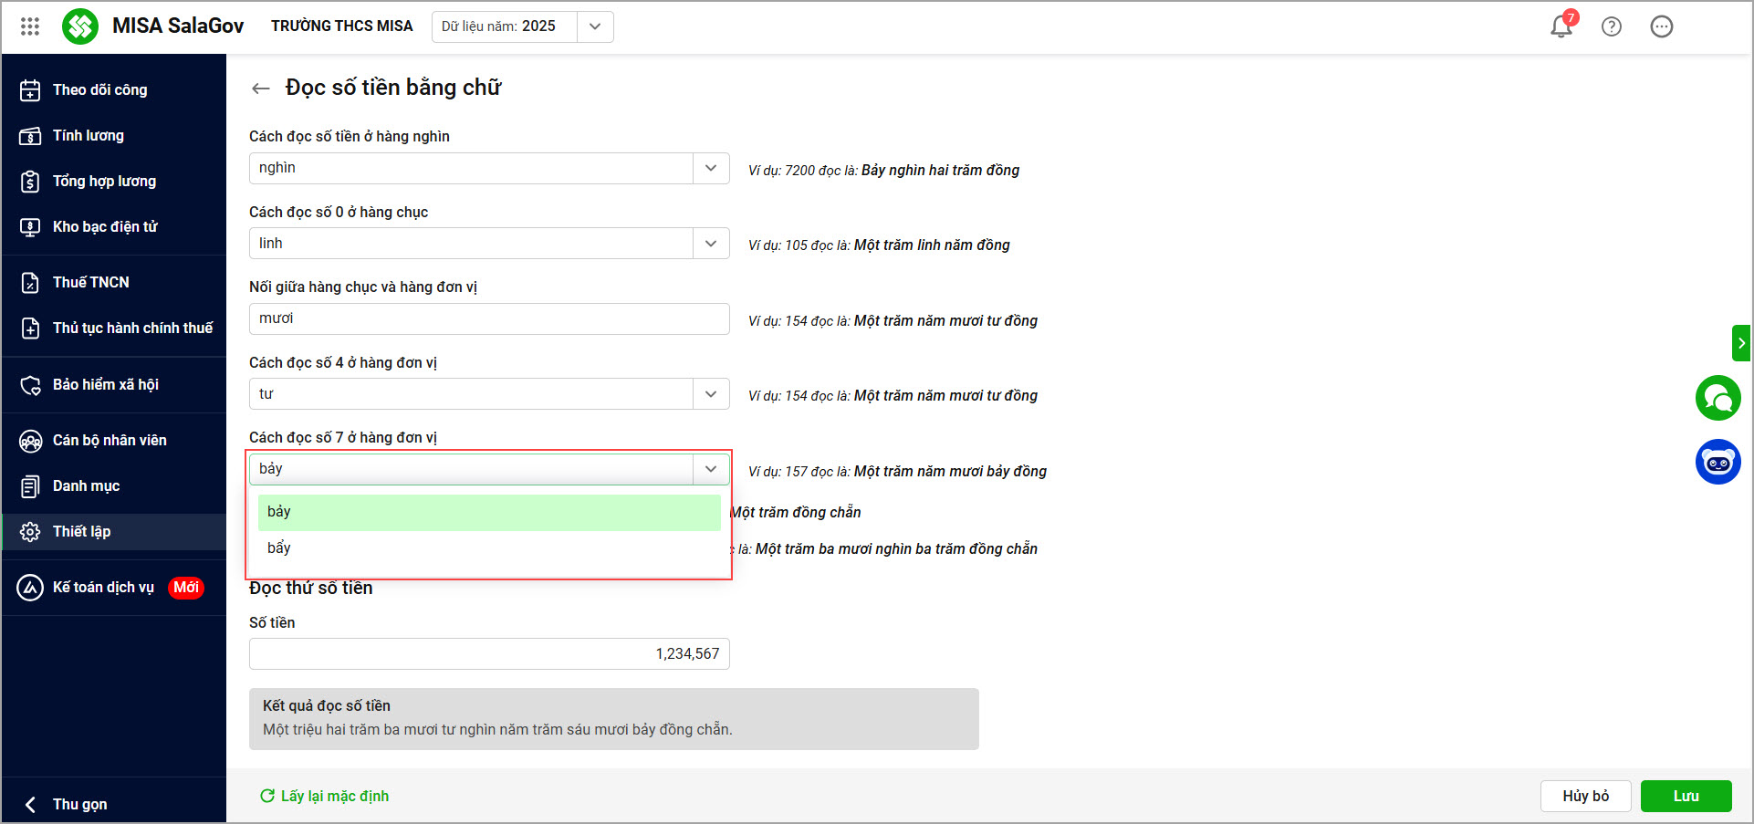The width and height of the screenshot is (1754, 824).
Task: Click the Bảo hiểm xã hội shield icon
Action: (30, 385)
